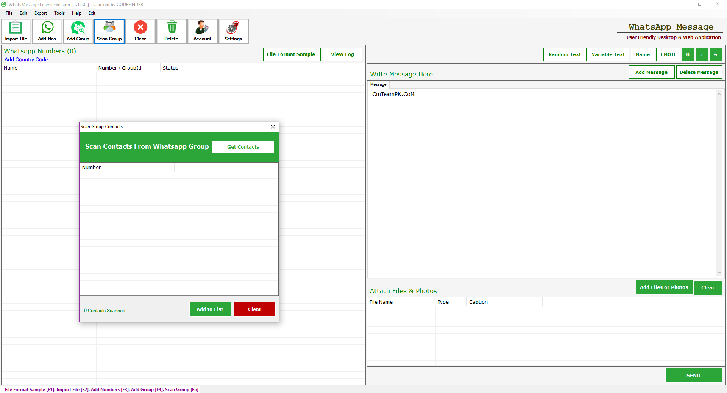Click the File Format Sample button
This screenshot has height=393, width=727.
click(292, 54)
